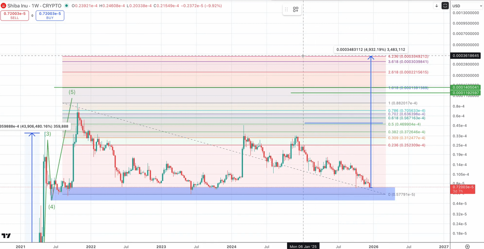
Task: Open the USD currency dropdown
Action: point(467,6)
